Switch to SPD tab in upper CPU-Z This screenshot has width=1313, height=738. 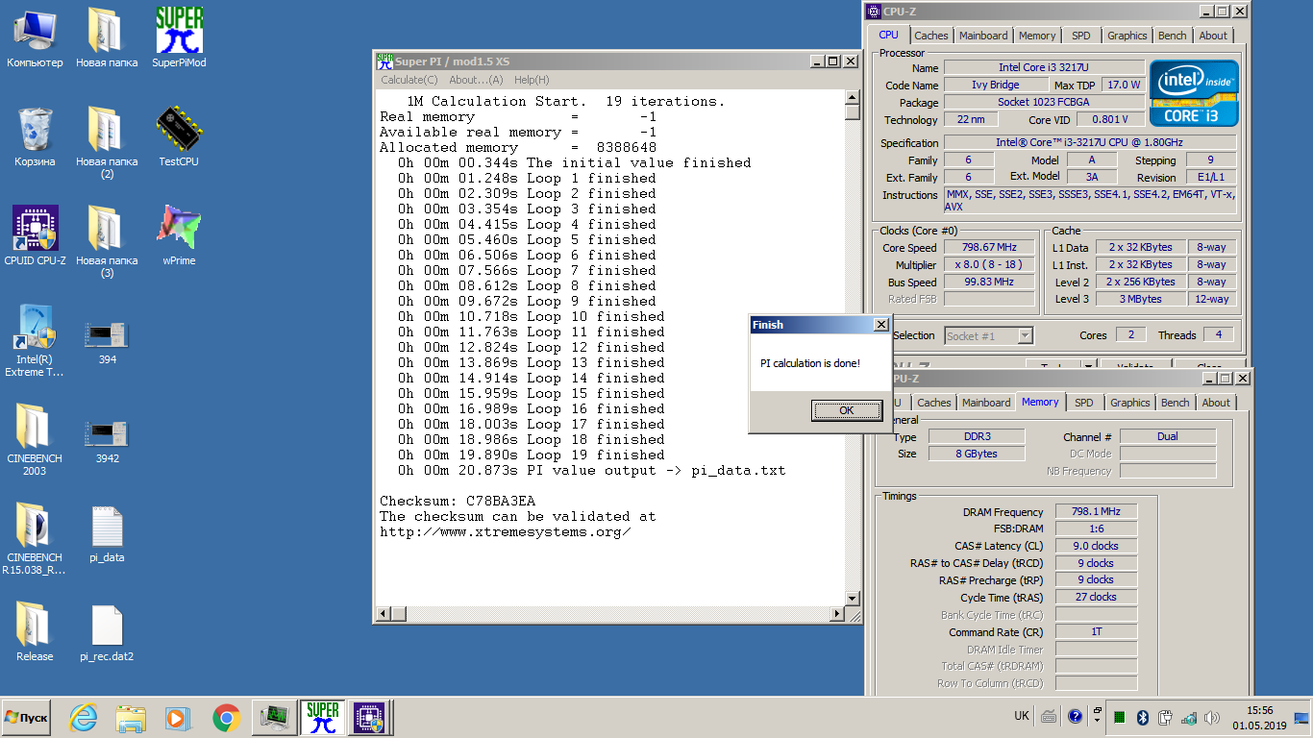(1081, 36)
